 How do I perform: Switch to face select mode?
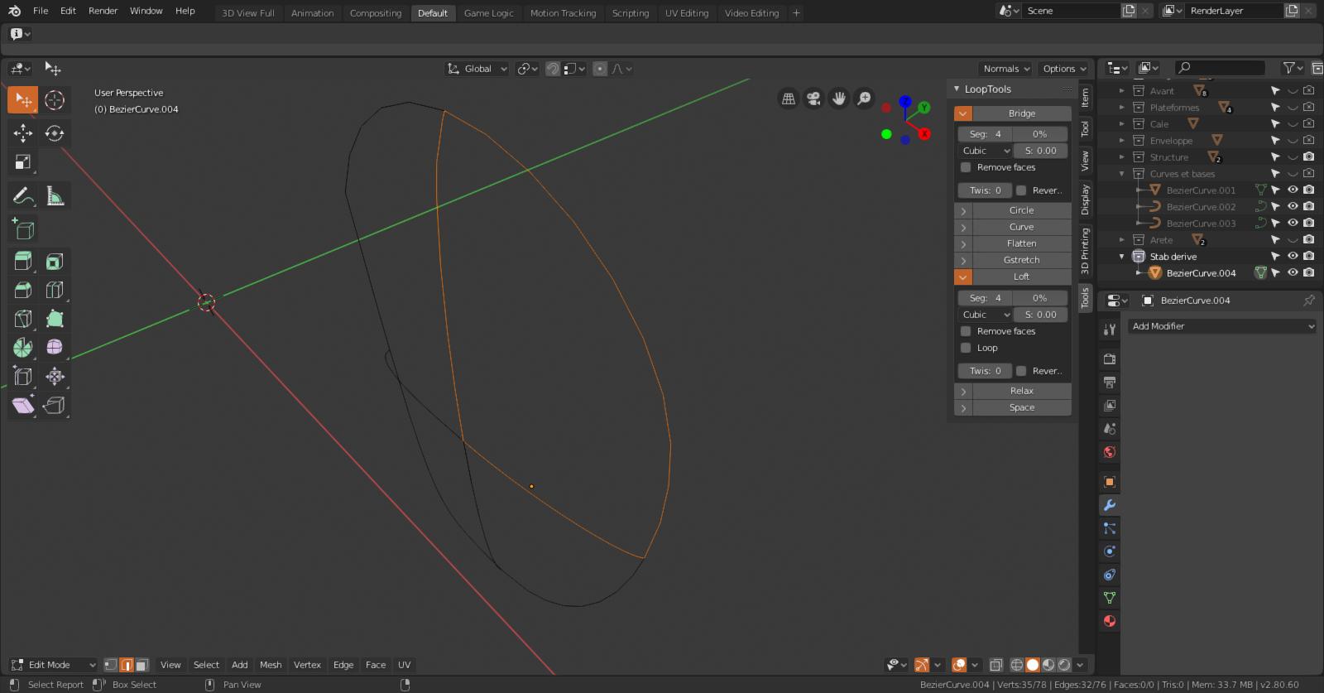[x=142, y=665]
